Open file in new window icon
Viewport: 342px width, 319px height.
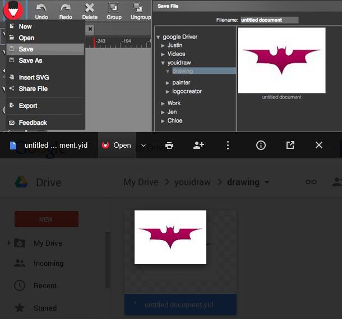pos(290,146)
